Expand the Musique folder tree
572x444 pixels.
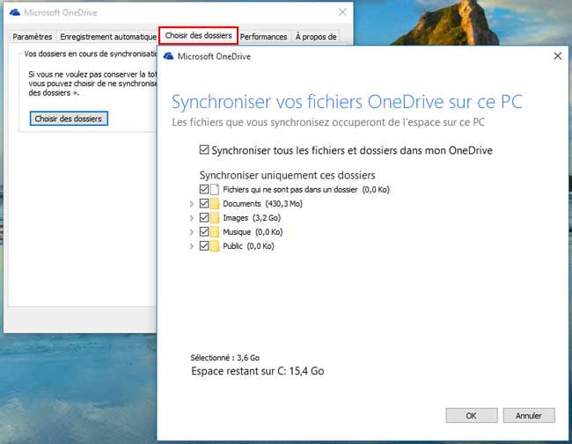192,232
